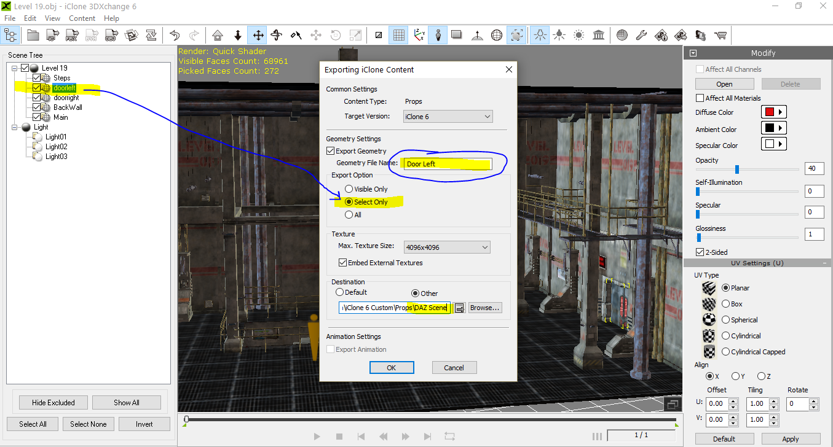Toggle Embed External Textures checkbox
Viewport: 833px width, 447px height.
click(342, 263)
